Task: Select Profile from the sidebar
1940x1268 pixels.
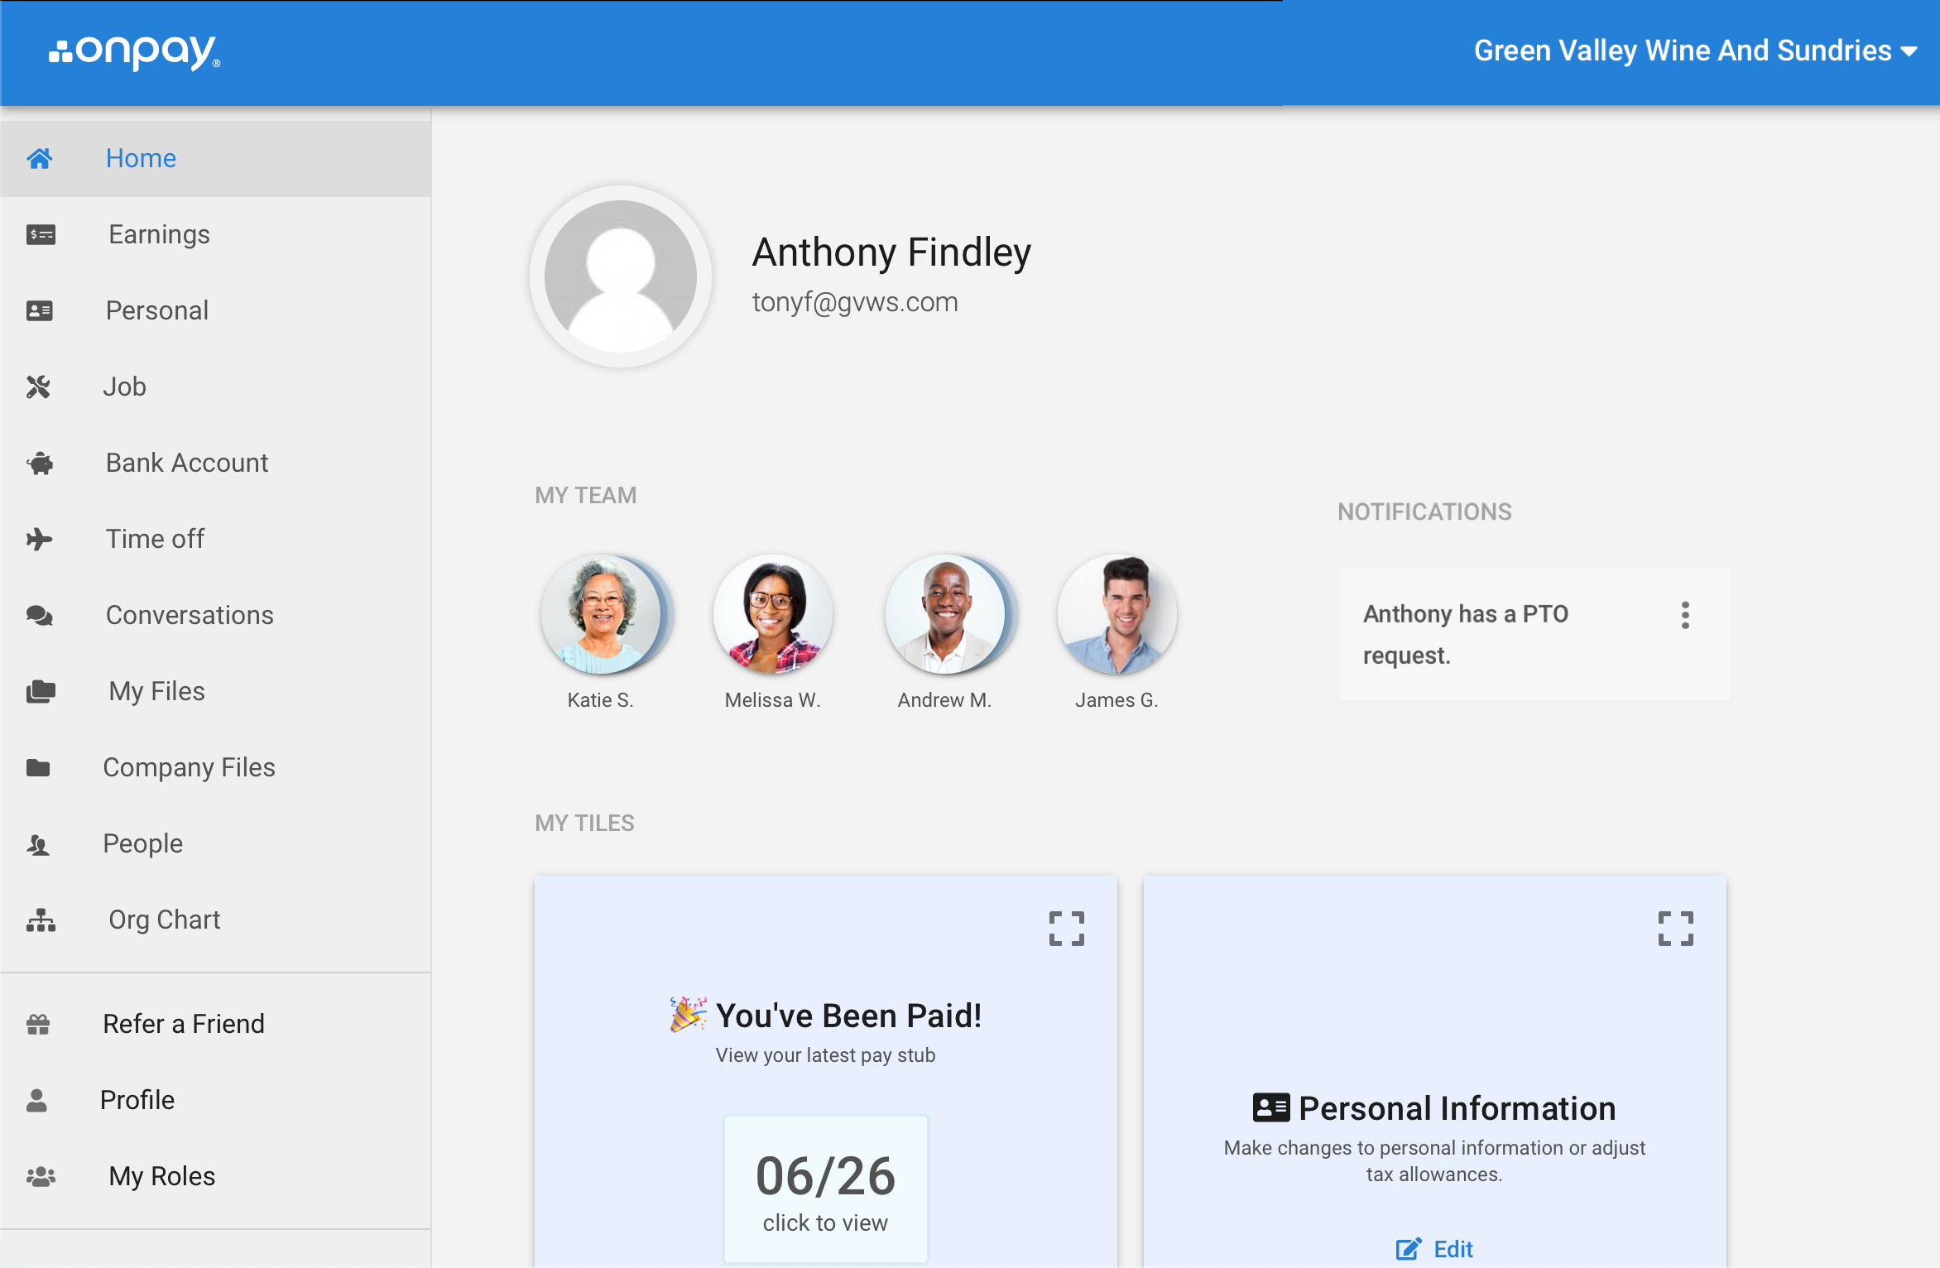Action: 137,1100
